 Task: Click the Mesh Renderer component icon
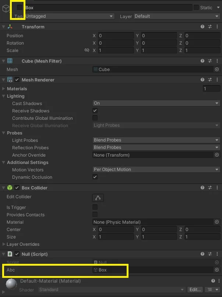[x=10, y=80]
